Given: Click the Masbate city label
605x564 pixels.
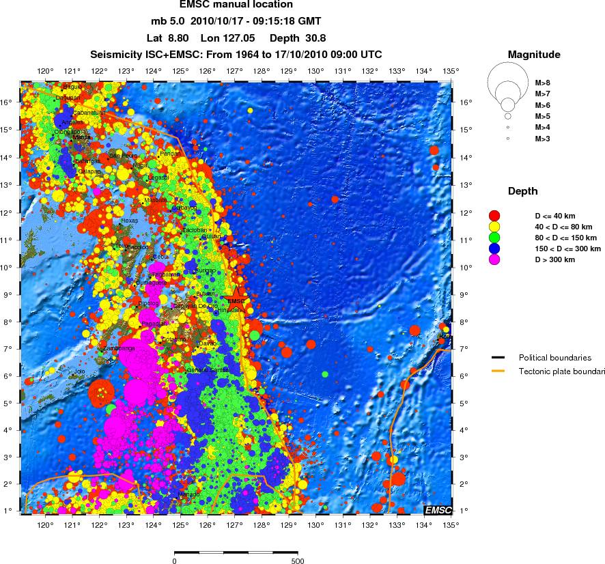Looking at the screenshot, I should point(156,200).
